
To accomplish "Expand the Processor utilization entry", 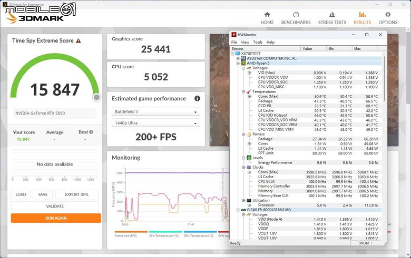I will click(x=249, y=205).
